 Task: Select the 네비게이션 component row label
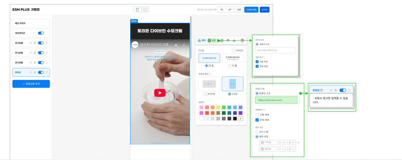pos(20,33)
